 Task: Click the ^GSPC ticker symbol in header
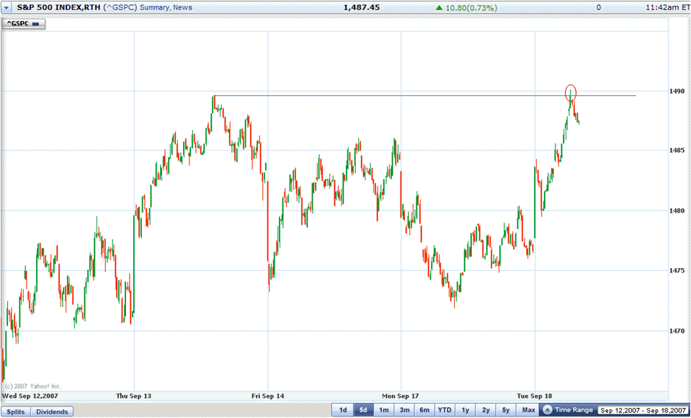(120, 7)
